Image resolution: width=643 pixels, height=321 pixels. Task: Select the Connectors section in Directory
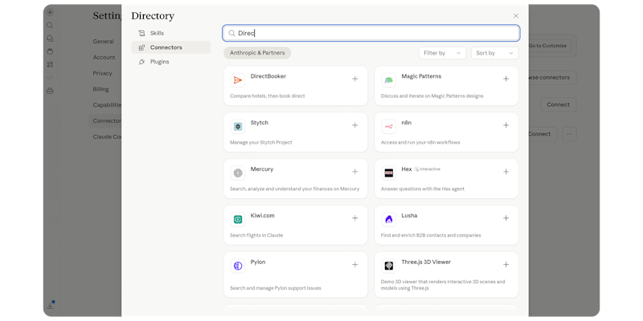click(170, 47)
